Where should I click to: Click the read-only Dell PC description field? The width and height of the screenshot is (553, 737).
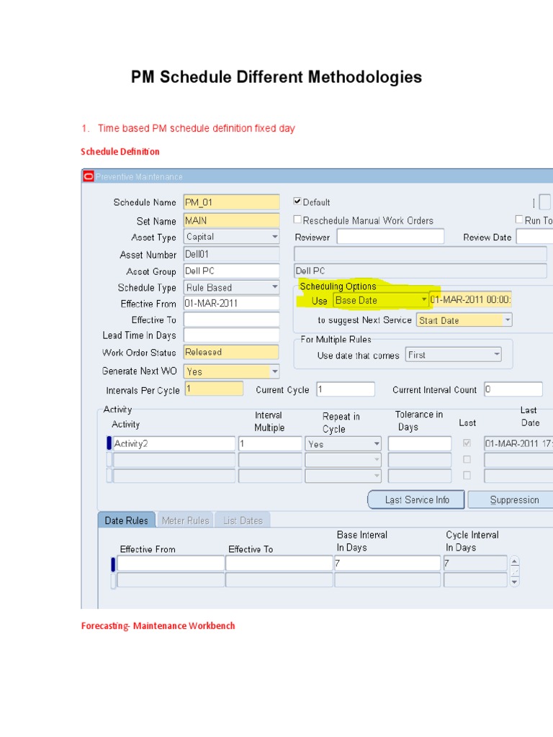point(421,271)
